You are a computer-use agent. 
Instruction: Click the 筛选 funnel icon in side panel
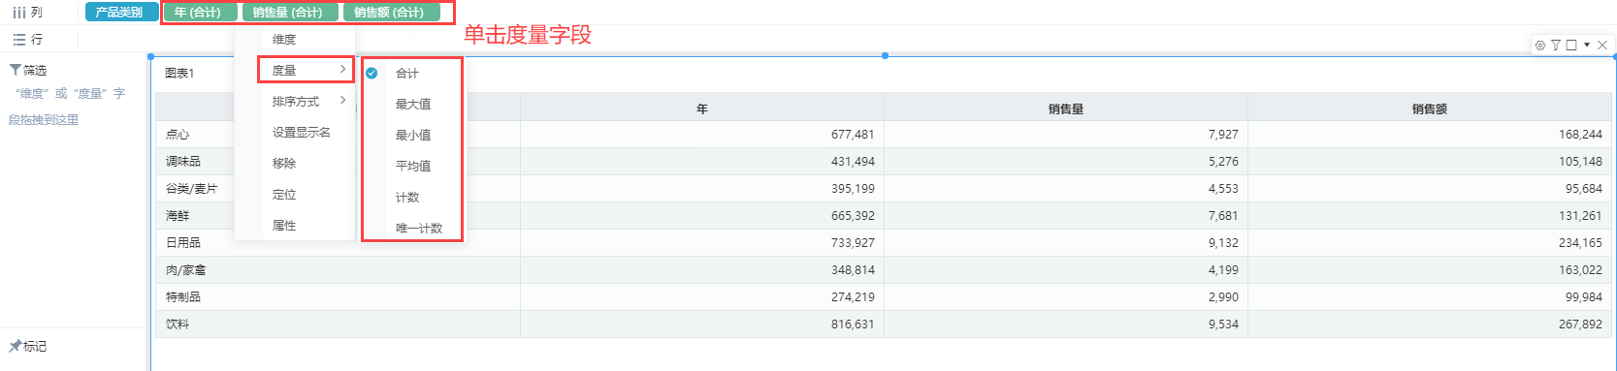16,70
